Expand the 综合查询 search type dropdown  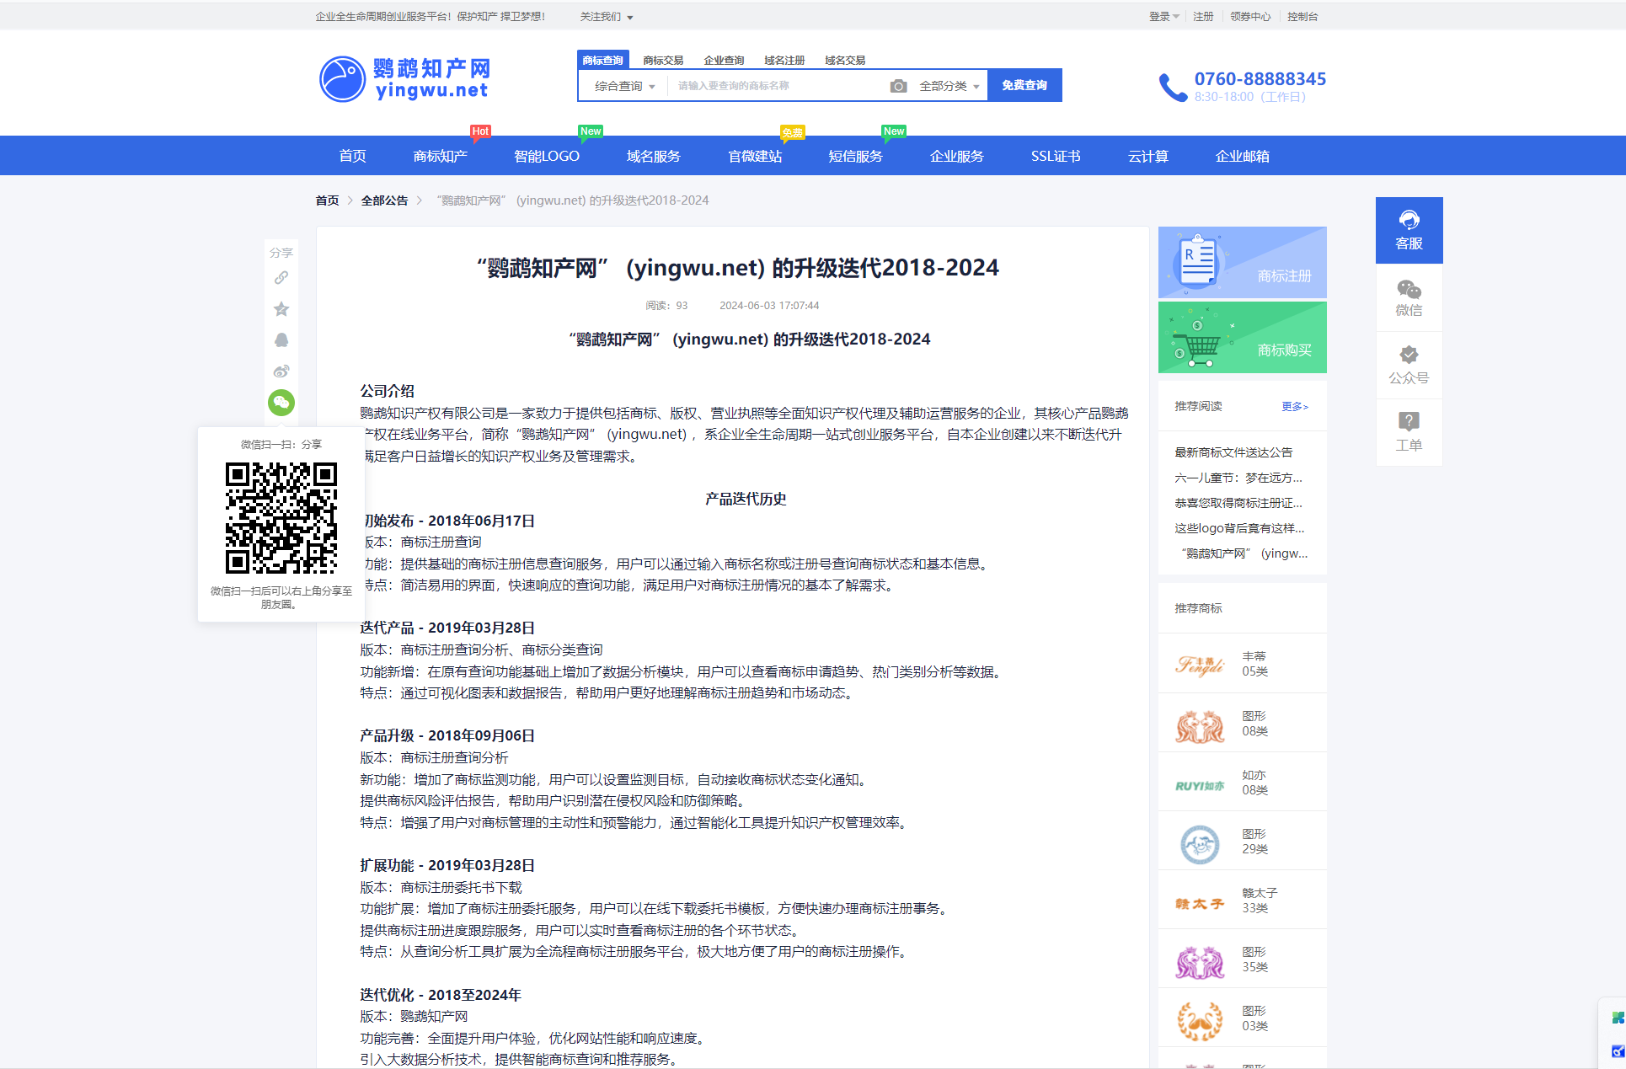pos(624,86)
